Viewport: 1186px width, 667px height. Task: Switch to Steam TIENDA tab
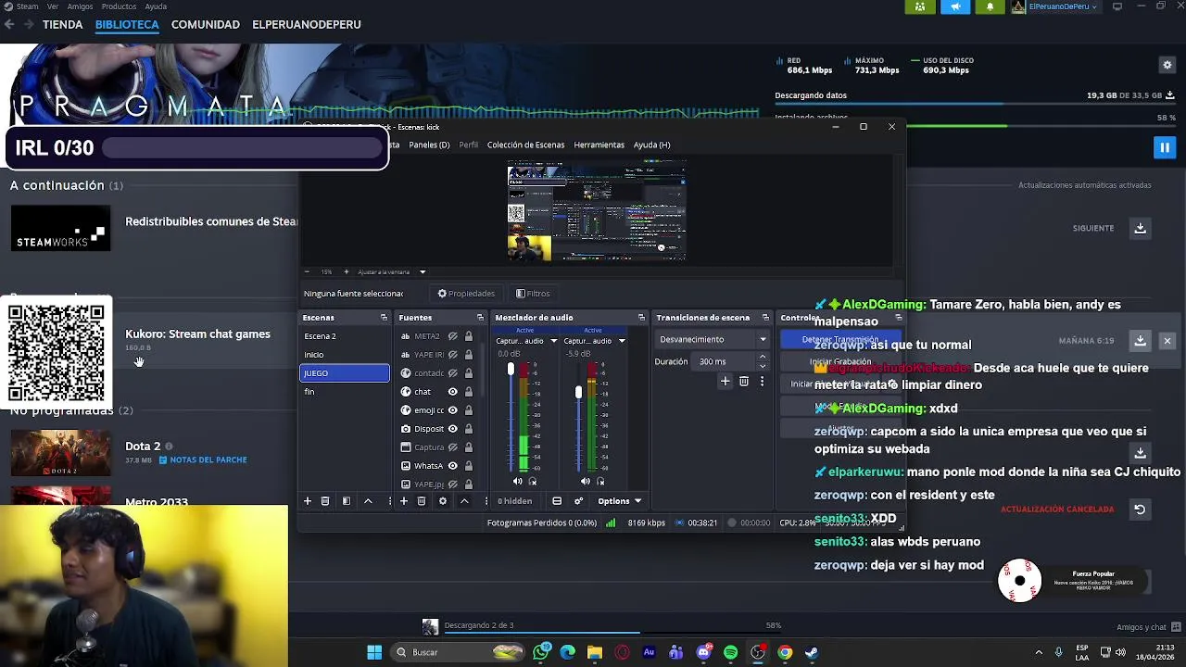(62, 24)
